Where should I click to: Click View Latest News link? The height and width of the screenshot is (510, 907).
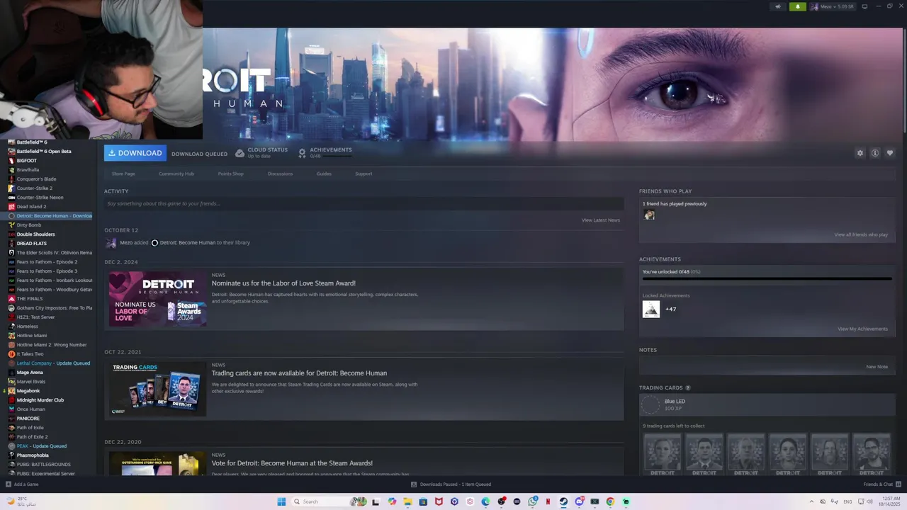(601, 220)
